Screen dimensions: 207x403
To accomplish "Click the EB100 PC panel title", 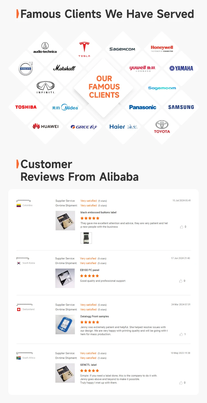I will tap(90, 270).
